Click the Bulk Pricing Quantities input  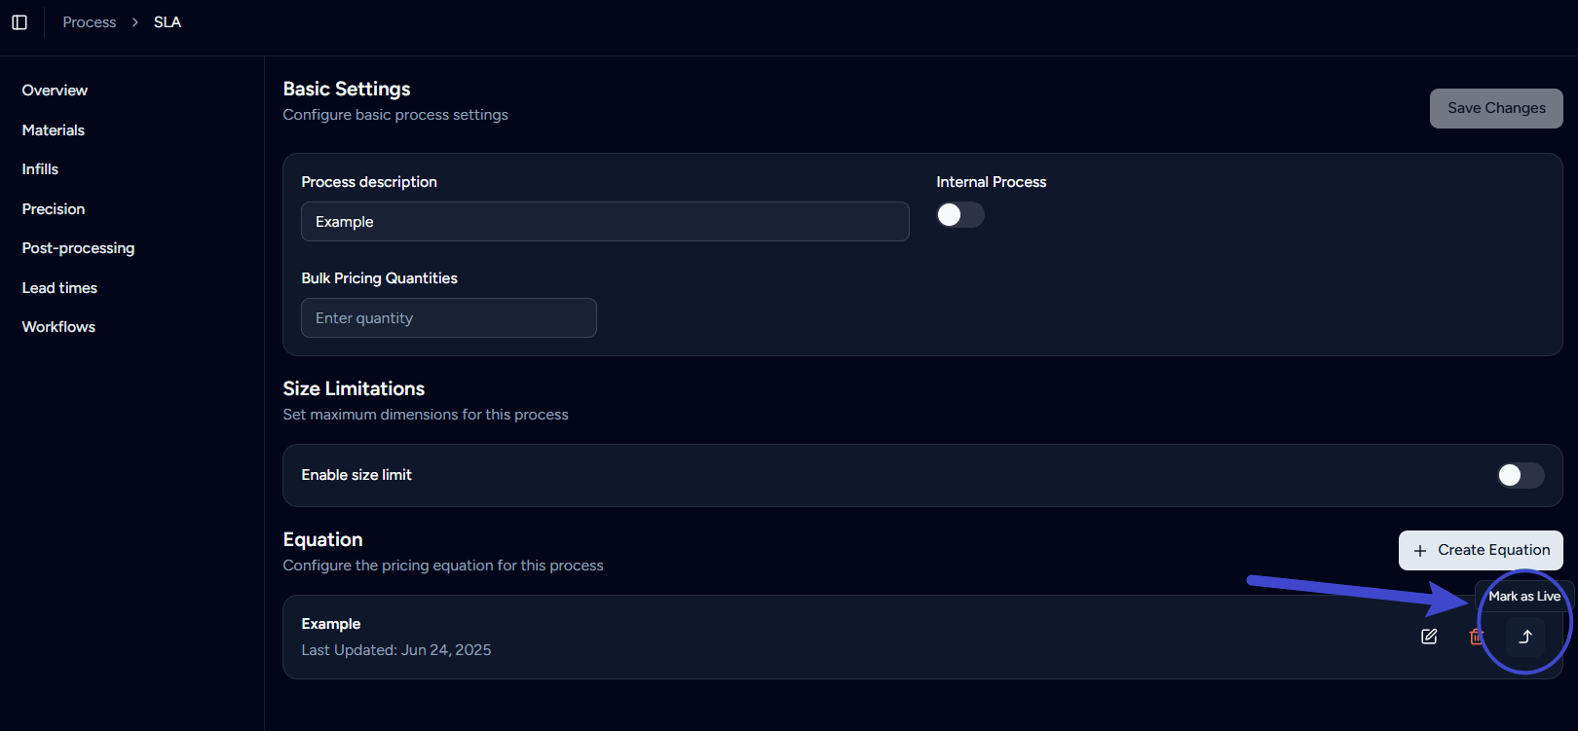[448, 318]
